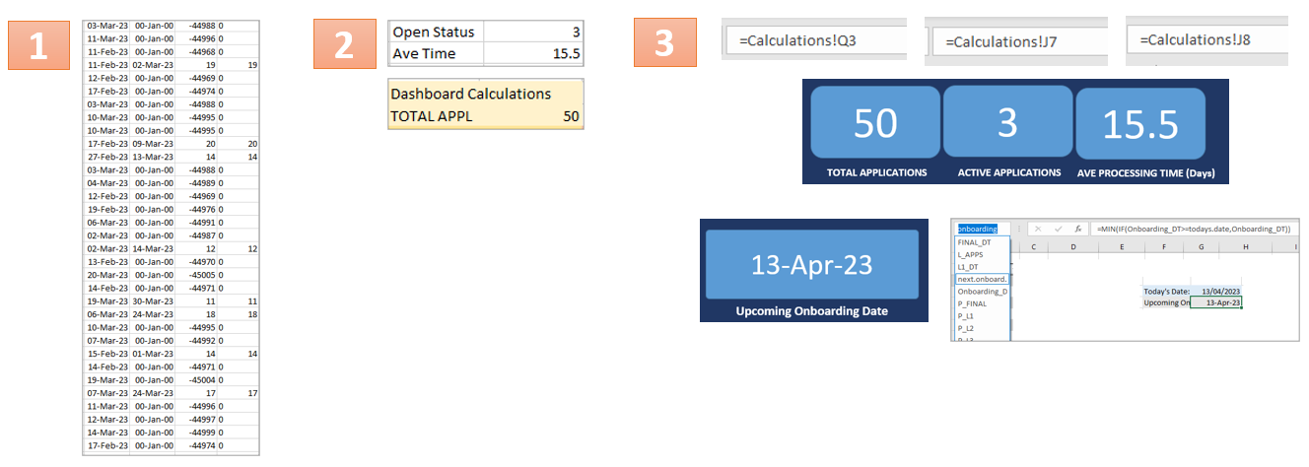Click the Active Applications tile showing 3
This screenshot has height=467, width=1309.
pos(1007,123)
